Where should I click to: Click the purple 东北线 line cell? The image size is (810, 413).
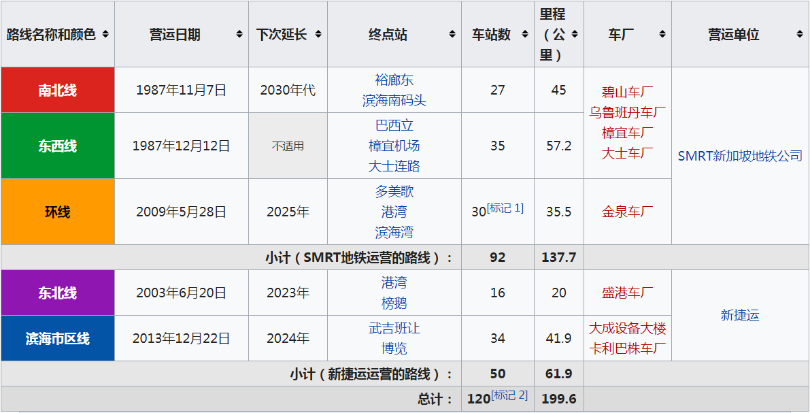58,293
